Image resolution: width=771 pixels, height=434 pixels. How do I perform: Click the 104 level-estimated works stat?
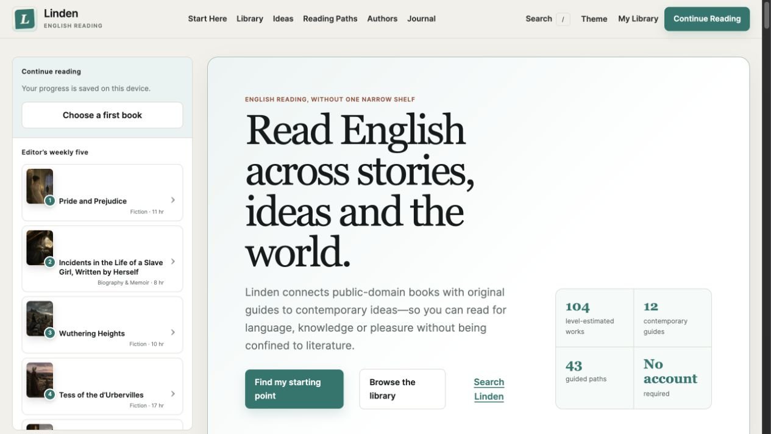coord(594,318)
